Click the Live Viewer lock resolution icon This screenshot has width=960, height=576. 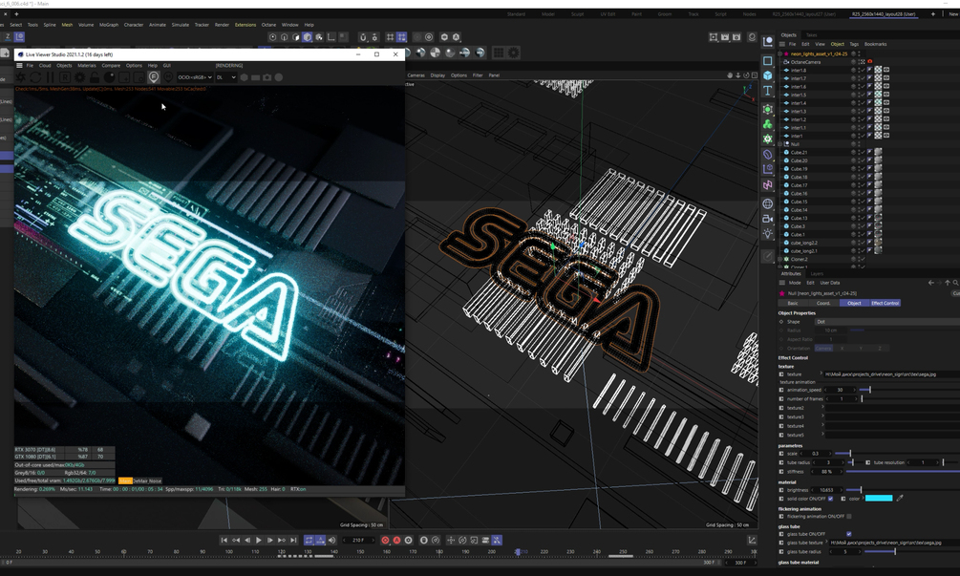95,77
